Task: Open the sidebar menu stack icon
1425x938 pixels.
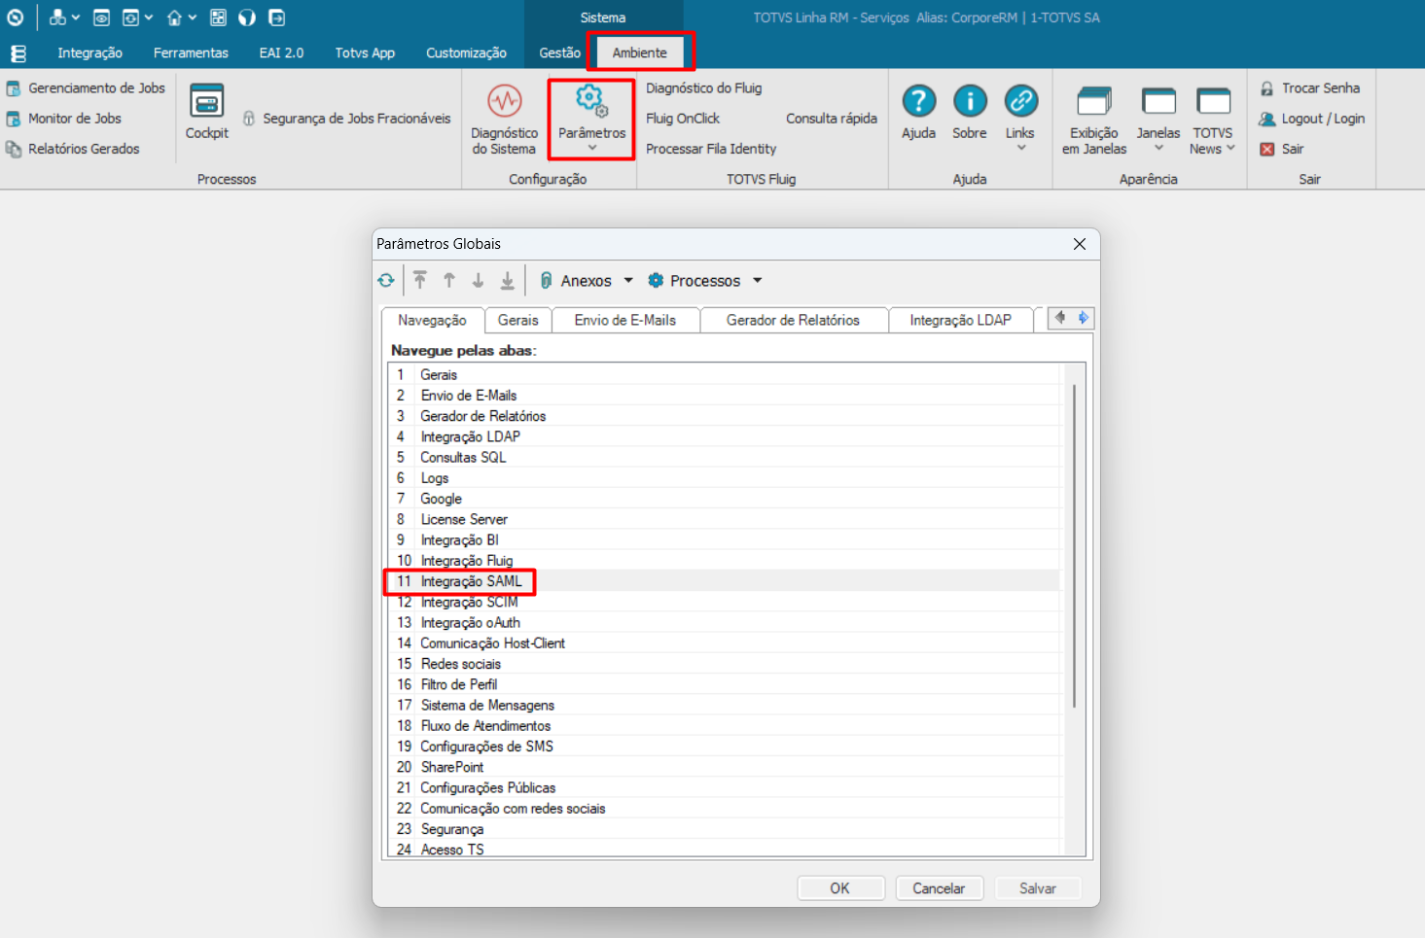Action: [x=18, y=53]
